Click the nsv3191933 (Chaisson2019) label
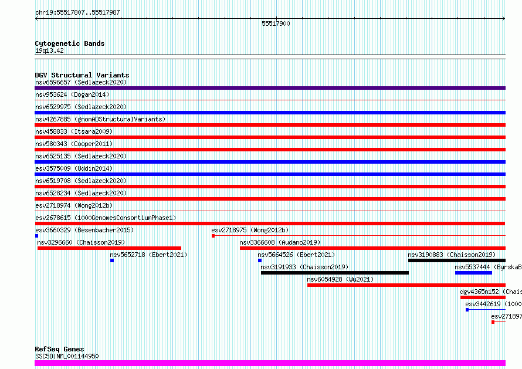The height and width of the screenshot is (369, 522). click(304, 267)
